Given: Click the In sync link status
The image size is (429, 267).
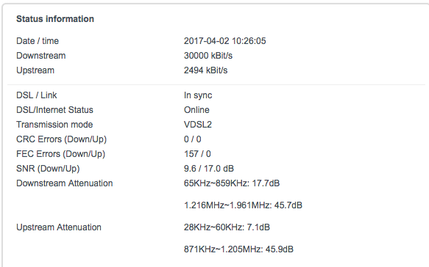Looking at the screenshot, I should coord(198,95).
